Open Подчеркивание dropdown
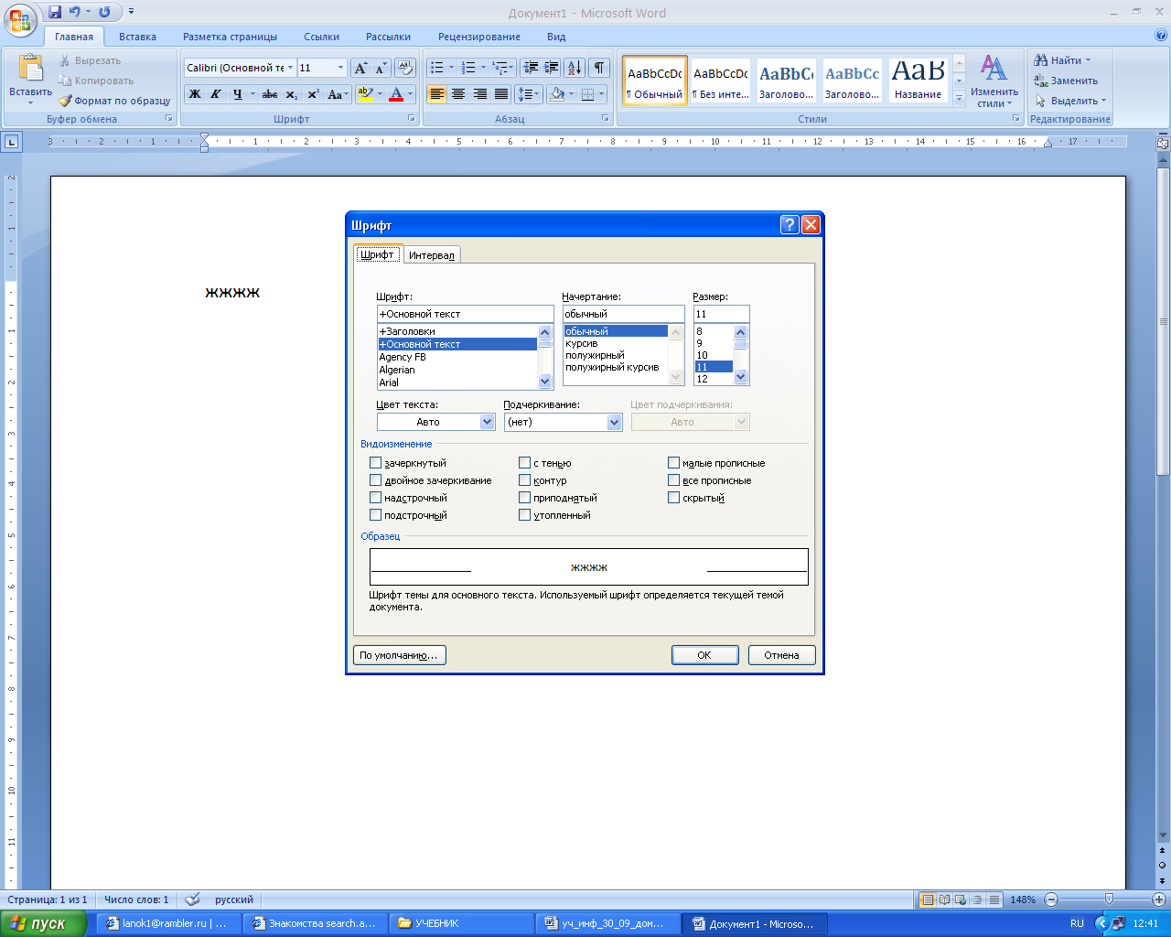The image size is (1171, 937). [615, 422]
